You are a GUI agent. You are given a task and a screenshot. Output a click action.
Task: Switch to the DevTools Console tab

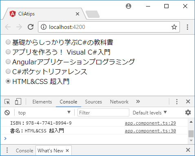click(x=69, y=102)
